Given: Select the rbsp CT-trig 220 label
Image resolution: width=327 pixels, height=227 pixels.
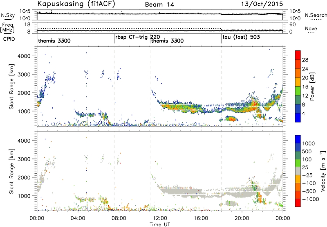Looking at the screenshot, I should (138, 37).
